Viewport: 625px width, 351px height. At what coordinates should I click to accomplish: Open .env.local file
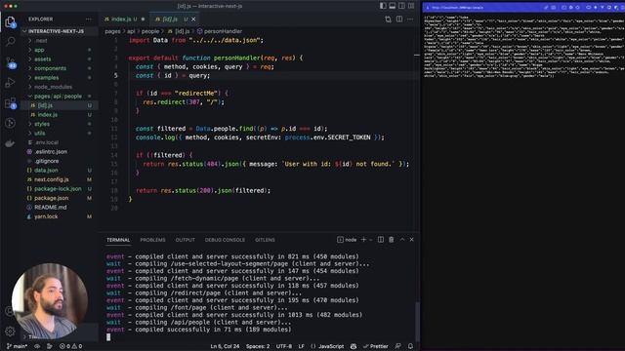point(47,142)
